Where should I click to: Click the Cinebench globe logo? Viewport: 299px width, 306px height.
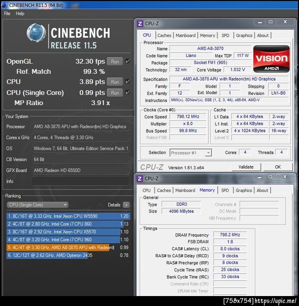tap(36, 33)
